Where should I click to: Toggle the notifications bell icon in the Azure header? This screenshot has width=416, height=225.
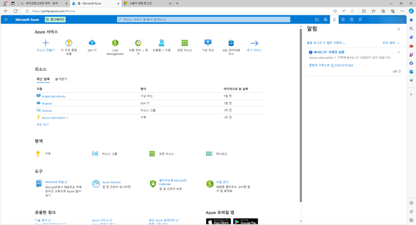pos(334,20)
